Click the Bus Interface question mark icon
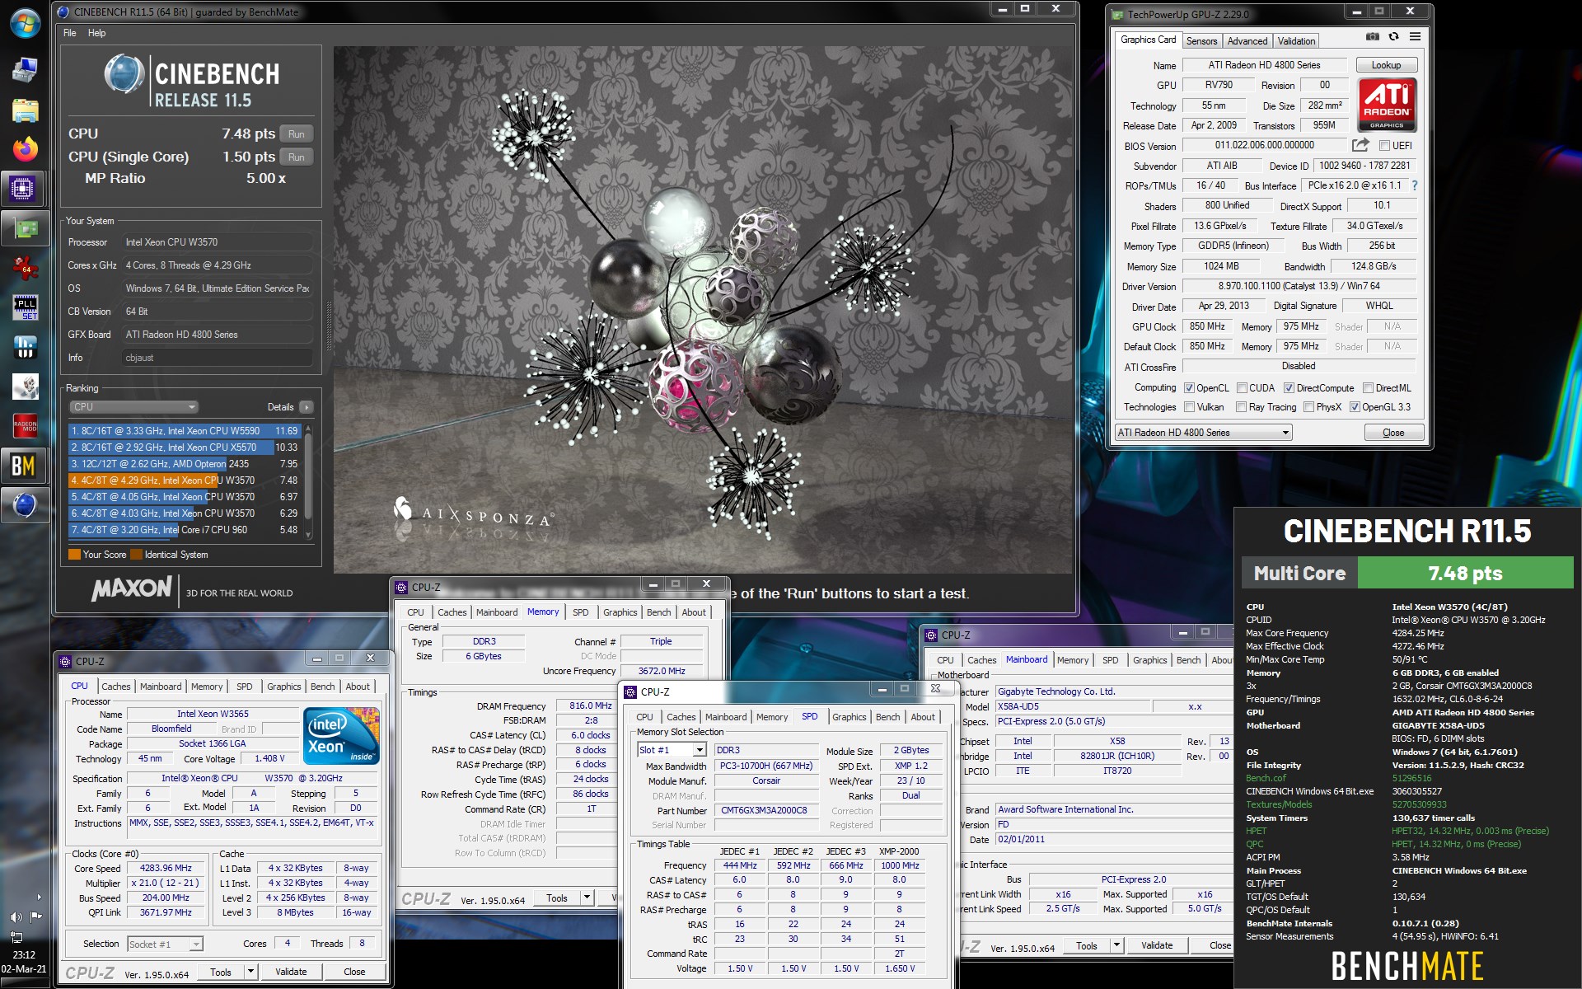The width and height of the screenshot is (1582, 989). 1415,185
